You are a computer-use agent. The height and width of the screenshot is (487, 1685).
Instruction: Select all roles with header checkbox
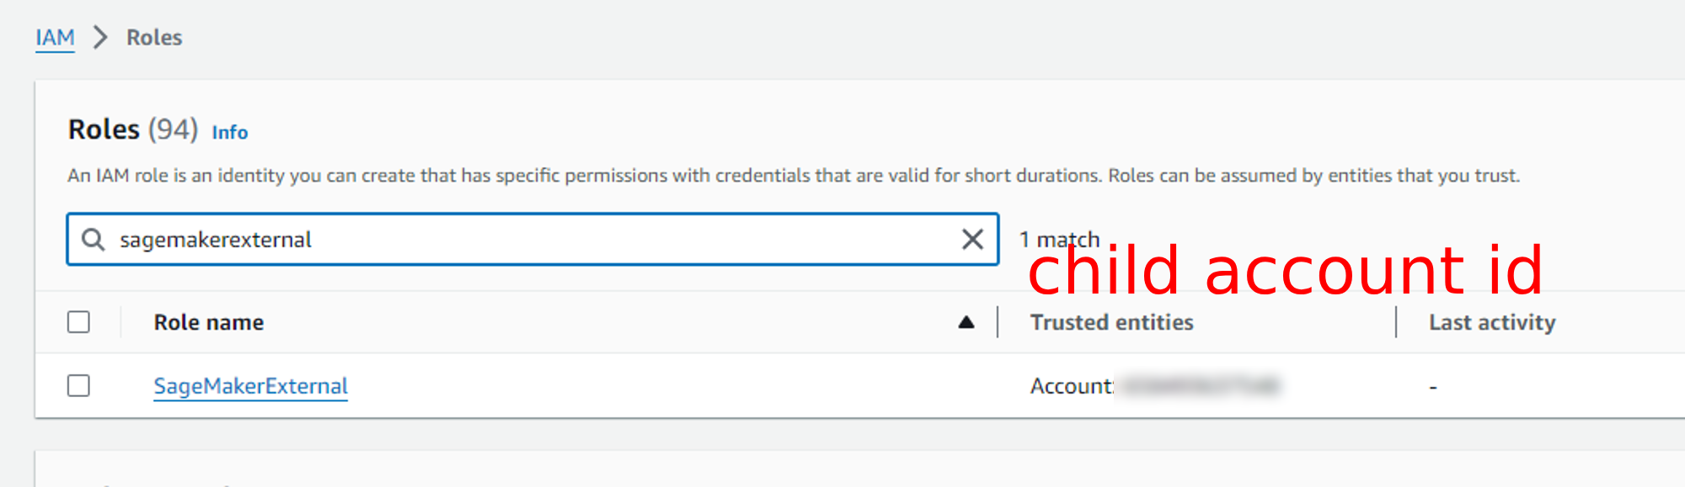click(x=78, y=322)
